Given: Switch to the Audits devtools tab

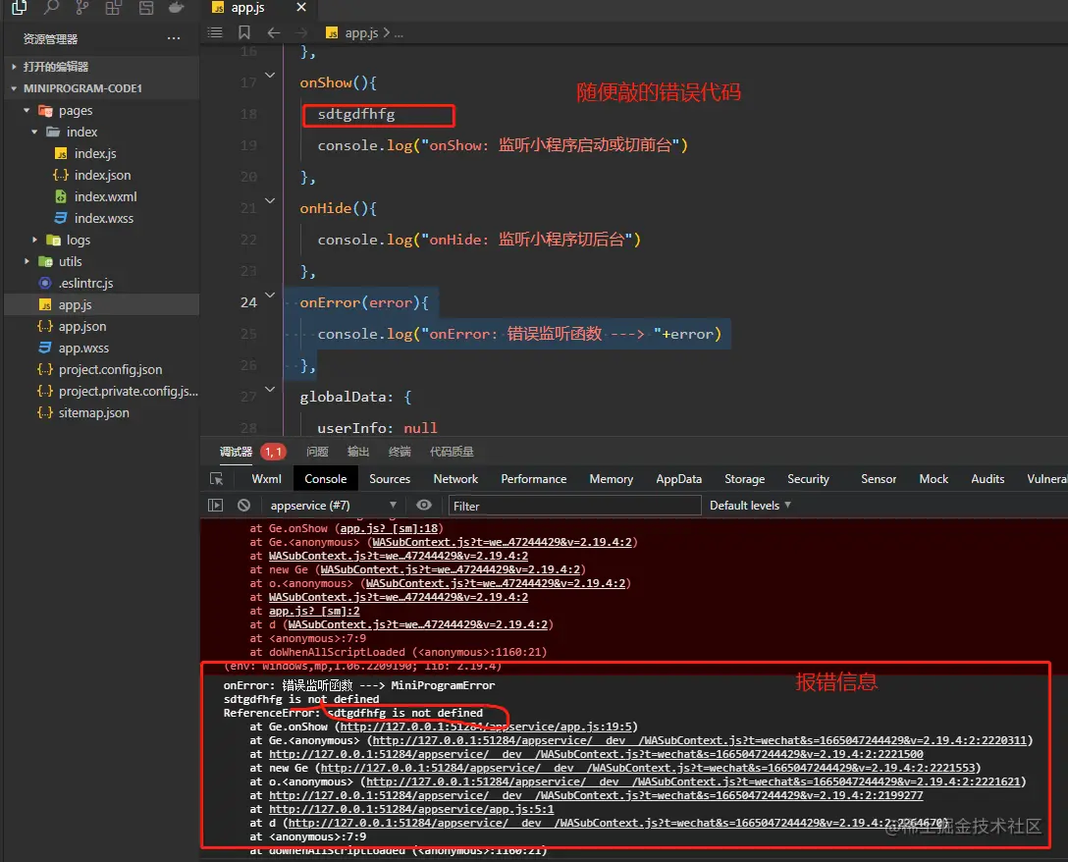Looking at the screenshot, I should (988, 479).
